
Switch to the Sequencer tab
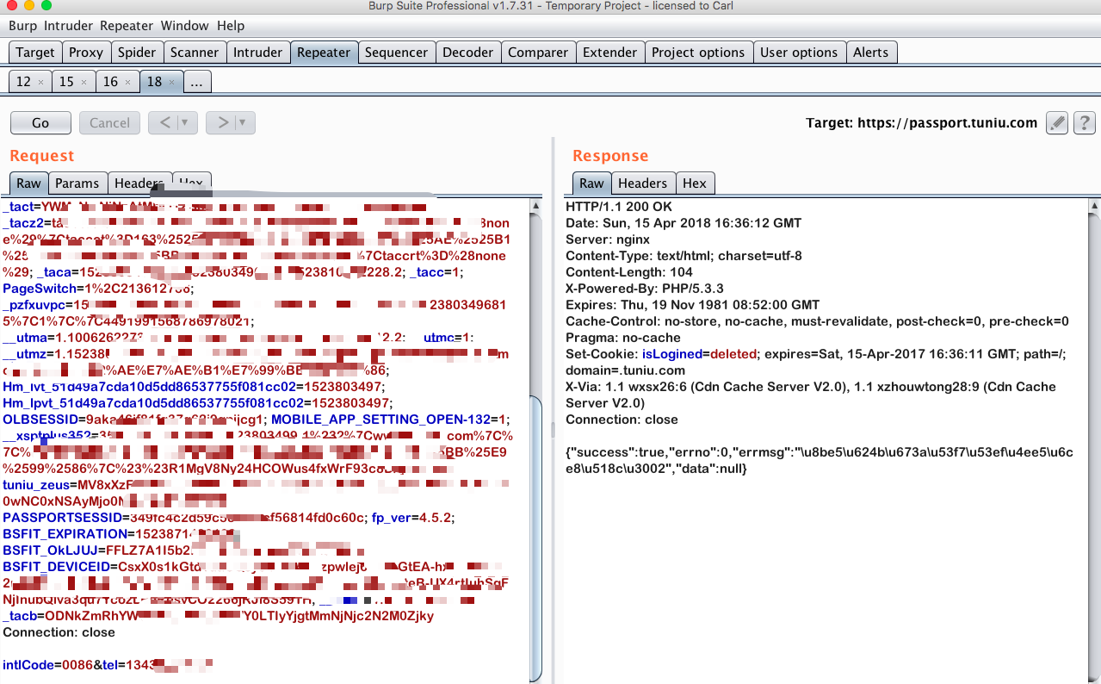coord(396,53)
